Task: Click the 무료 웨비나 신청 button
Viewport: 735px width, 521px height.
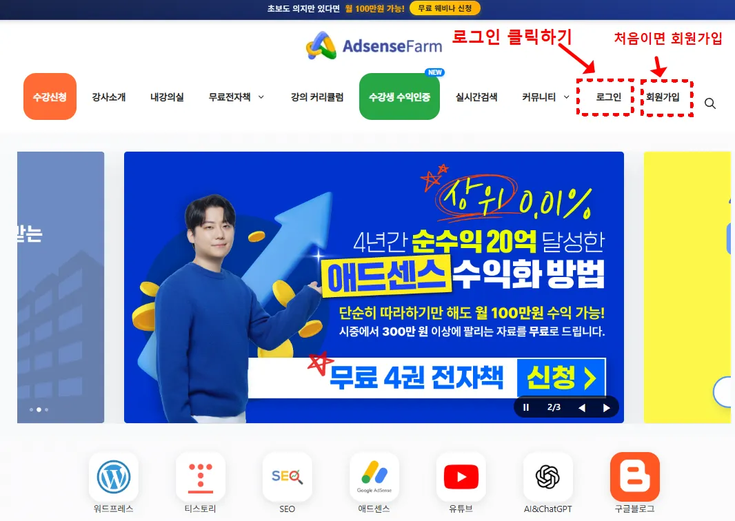Action: [445, 8]
